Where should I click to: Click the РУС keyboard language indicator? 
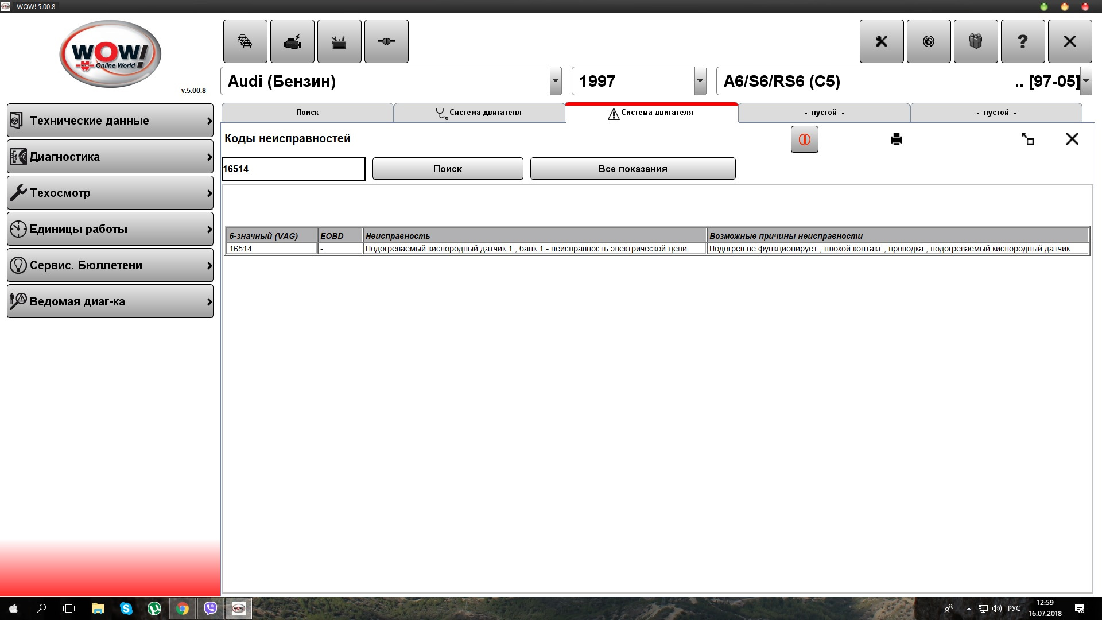(x=1014, y=609)
